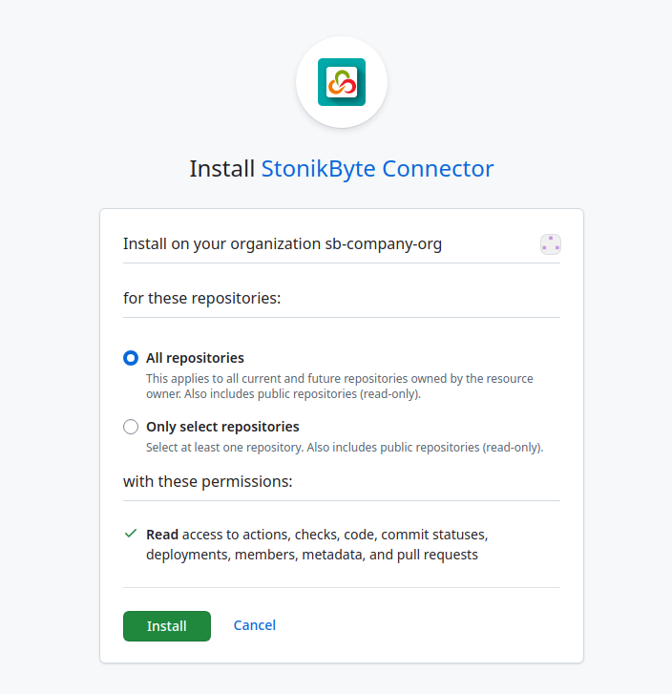Click the 'Install on your organization' heading
This screenshot has width=672, height=694.
pyautogui.click(x=221, y=243)
